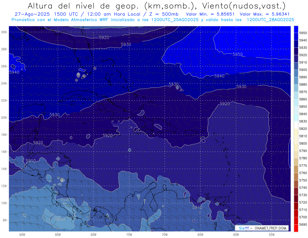308x238 pixels.
Task: Click the 5710 value on the color bar
Action: (x=303, y=210)
